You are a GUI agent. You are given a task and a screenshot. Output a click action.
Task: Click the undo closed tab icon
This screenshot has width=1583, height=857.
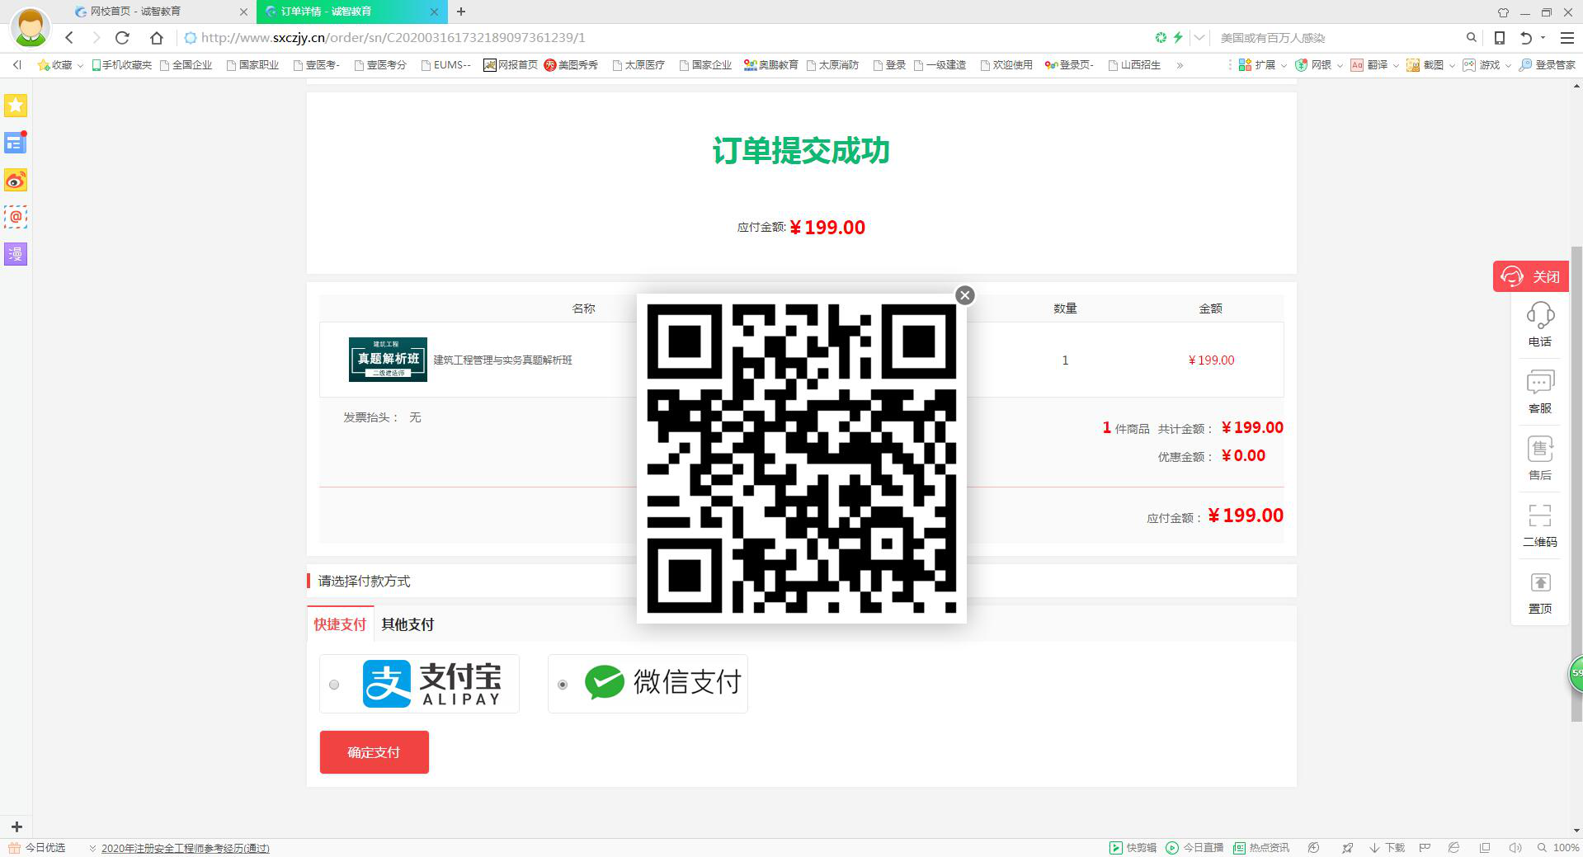tap(1526, 37)
